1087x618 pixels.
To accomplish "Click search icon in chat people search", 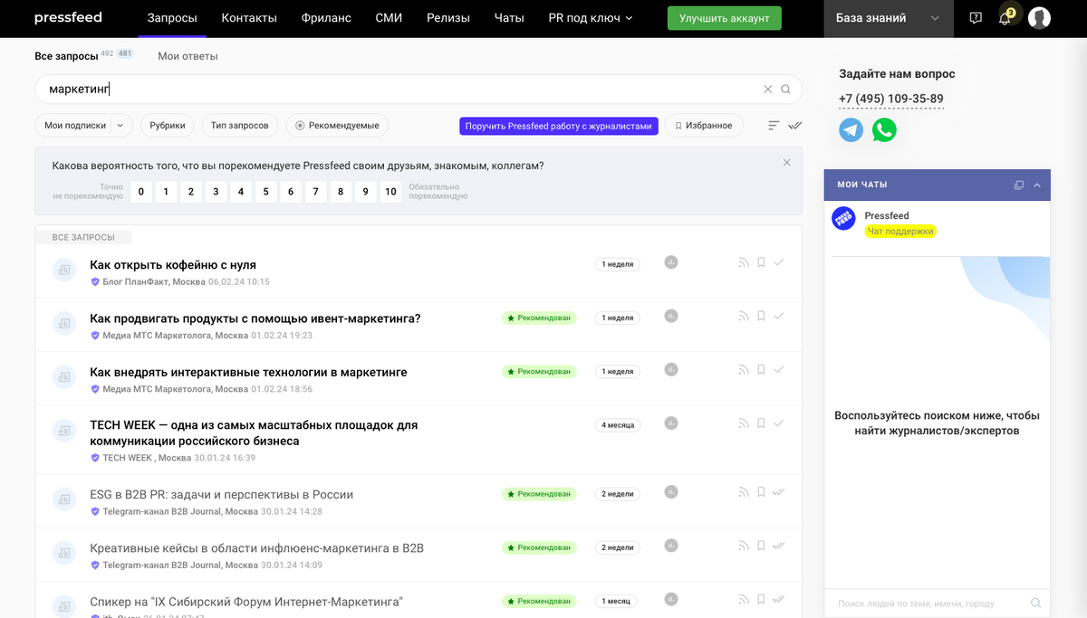I will click(1036, 603).
